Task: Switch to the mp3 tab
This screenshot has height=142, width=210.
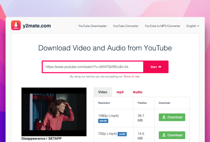Action: coord(120,92)
